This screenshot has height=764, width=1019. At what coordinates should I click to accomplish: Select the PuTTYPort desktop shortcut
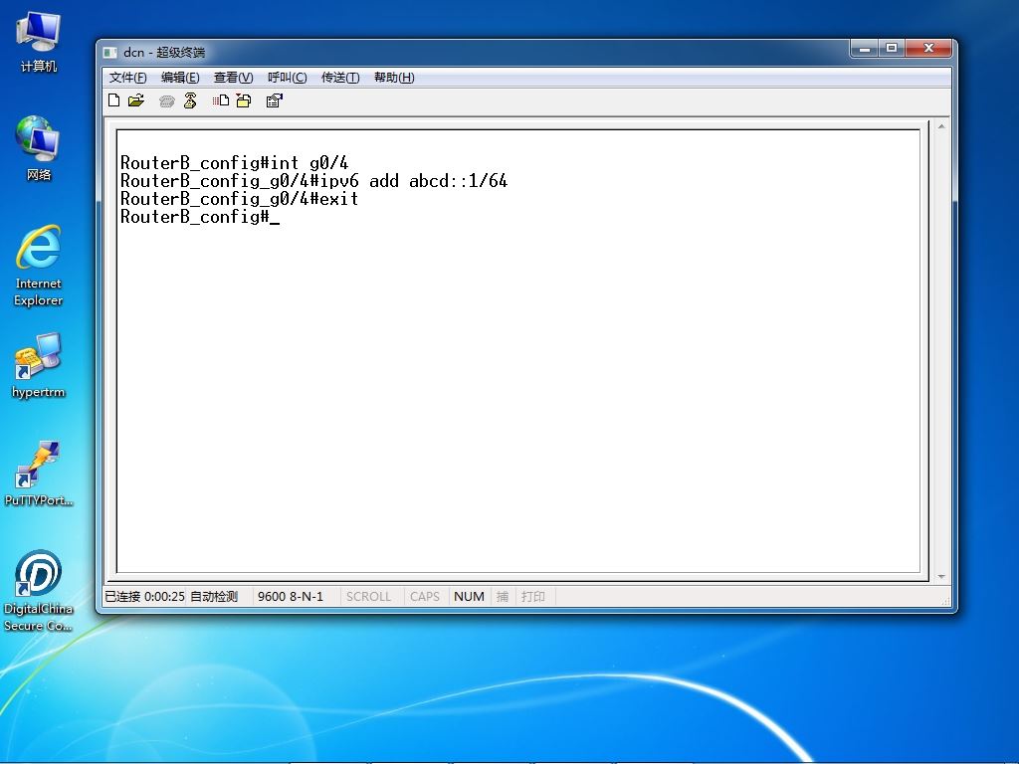click(39, 474)
